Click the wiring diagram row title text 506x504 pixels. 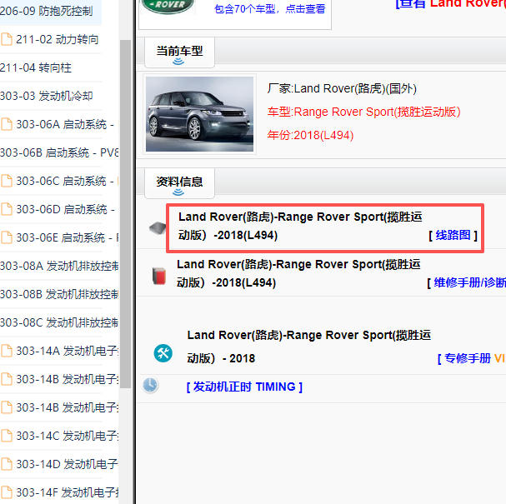(x=300, y=226)
